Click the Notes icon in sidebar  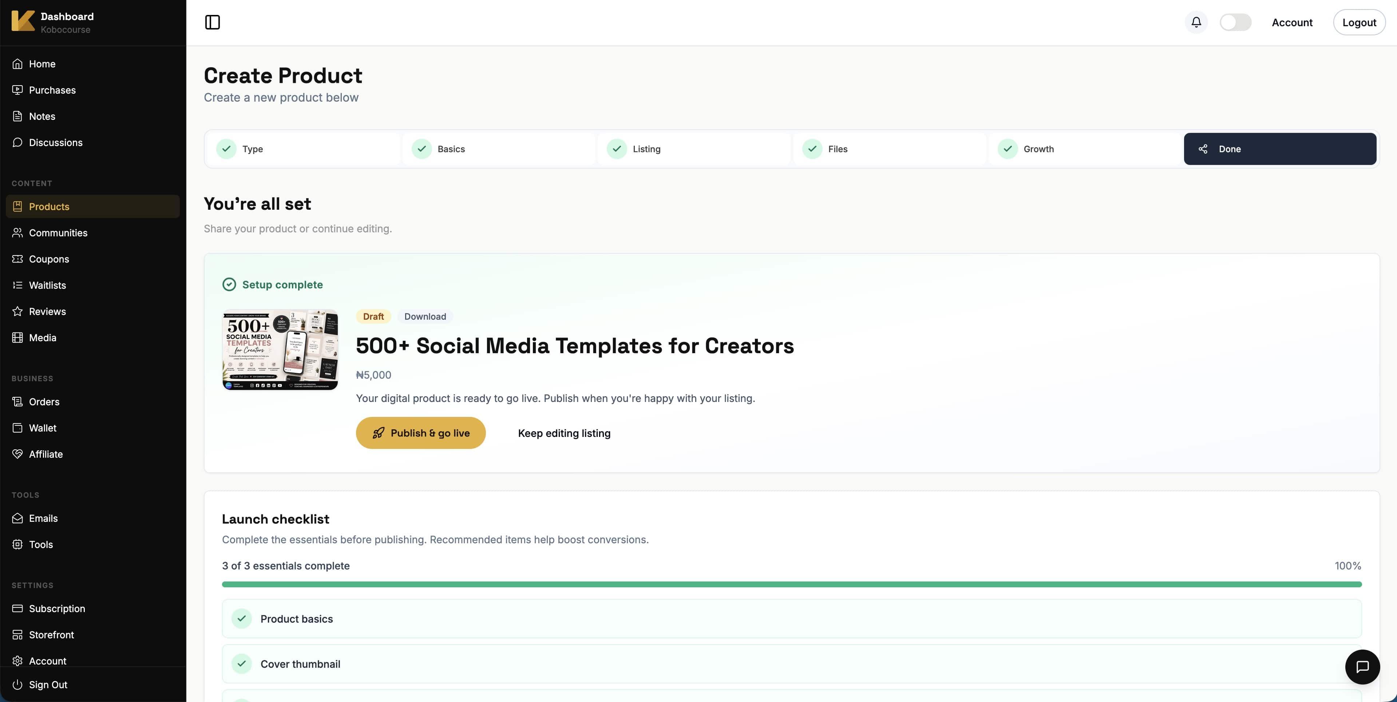pos(17,116)
